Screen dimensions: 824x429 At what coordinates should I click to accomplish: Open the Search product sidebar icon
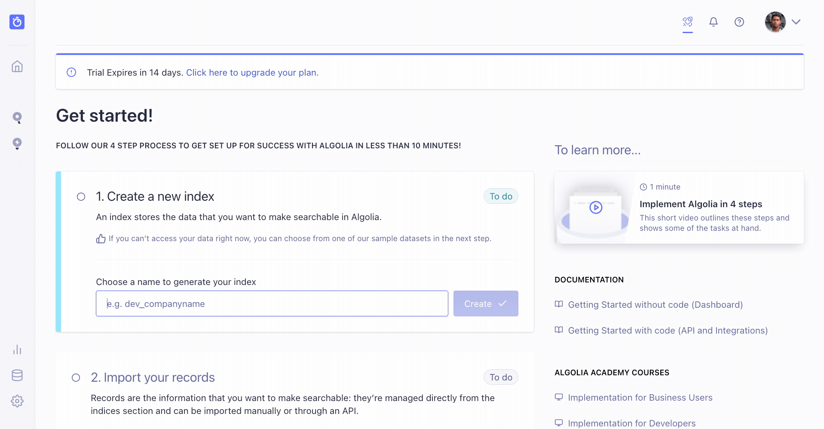pos(17,118)
